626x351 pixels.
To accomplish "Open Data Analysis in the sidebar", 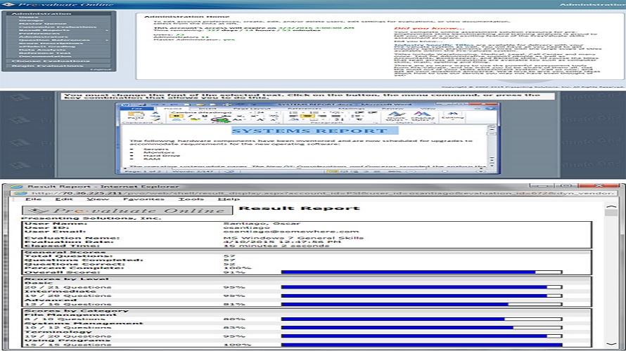I will point(43,49).
